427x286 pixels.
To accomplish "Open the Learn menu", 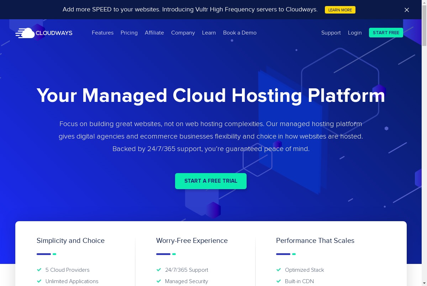I will [x=209, y=33].
